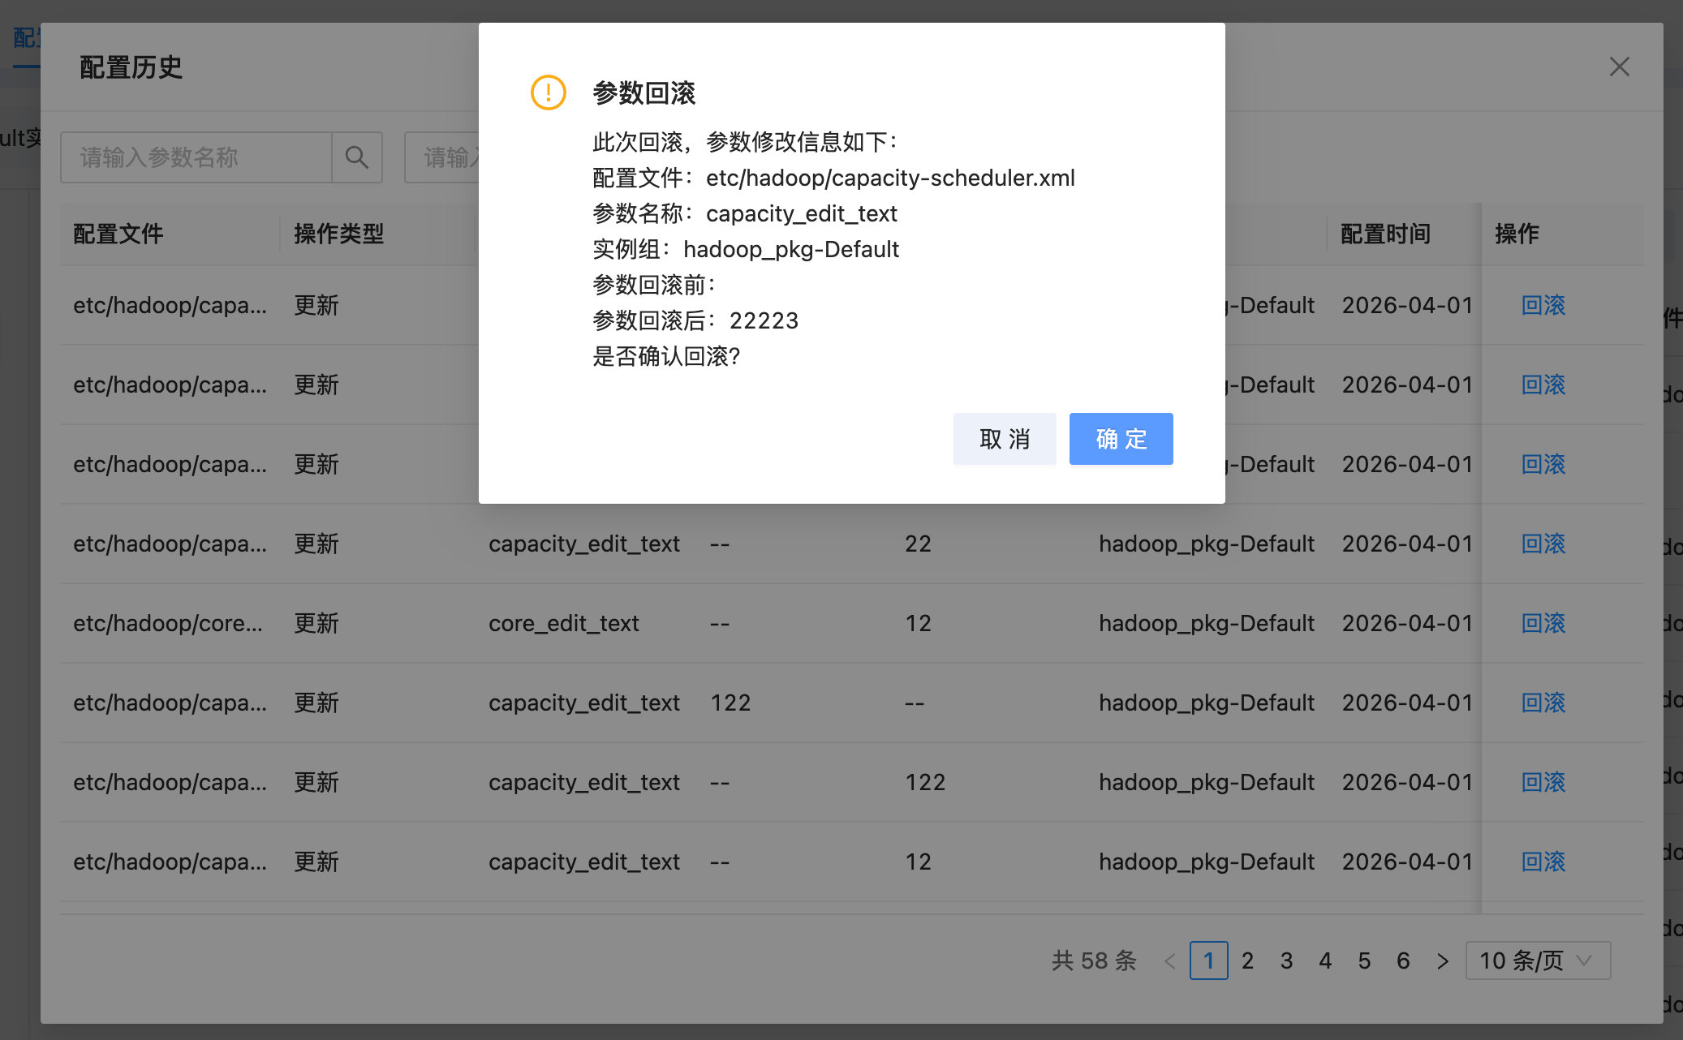Click 回滚 link in the first table row
The height and width of the screenshot is (1040, 1683).
[1543, 305]
